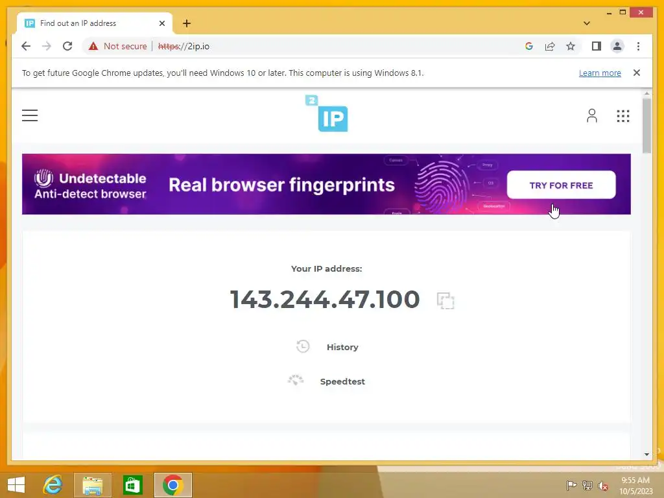664x498 pixels.
Task: Click the page vertical scrollbar thumb
Action: point(646,126)
